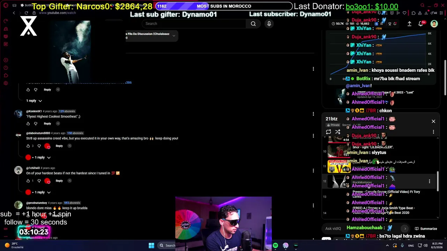Open browser sidebar settings gear

click(x=6, y=83)
